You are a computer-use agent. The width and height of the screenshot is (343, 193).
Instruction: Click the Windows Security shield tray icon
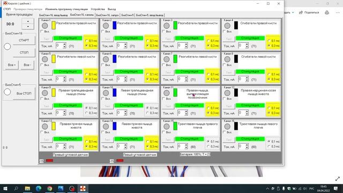point(289,188)
